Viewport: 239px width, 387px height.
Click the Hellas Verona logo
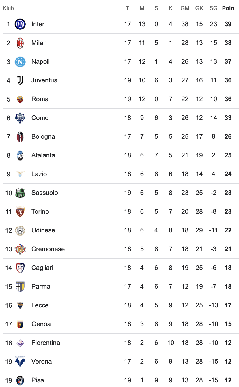(20, 362)
